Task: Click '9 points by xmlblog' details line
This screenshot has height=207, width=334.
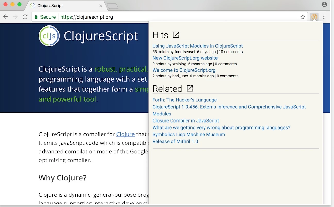Action: pos(195,64)
